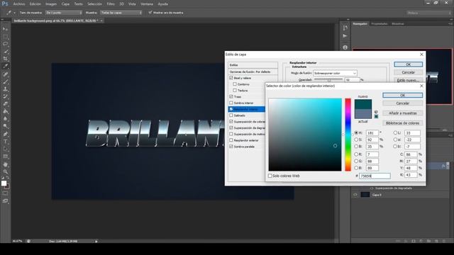Check Solo colores Web
Viewport: 454px width, 255px height.
click(270, 176)
